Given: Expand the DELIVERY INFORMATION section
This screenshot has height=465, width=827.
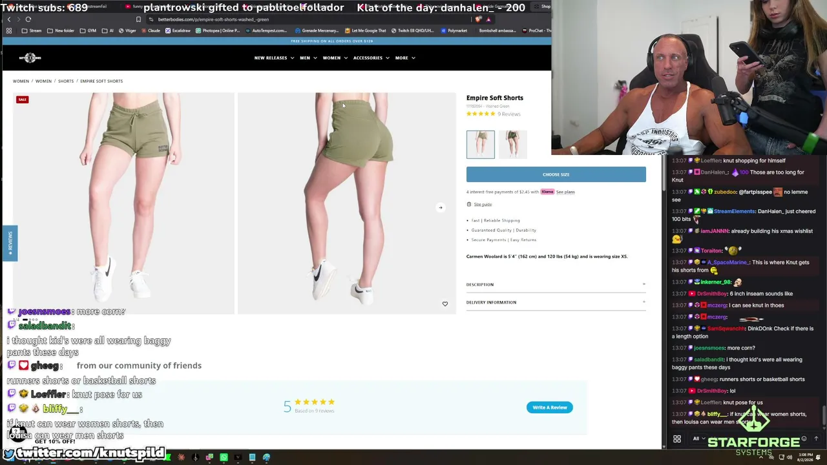Looking at the screenshot, I should point(556,302).
